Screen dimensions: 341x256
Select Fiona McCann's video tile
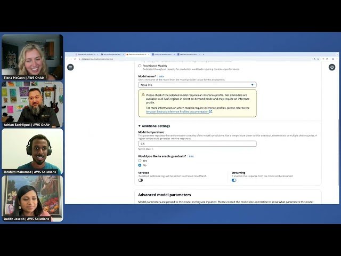[x=33, y=57]
